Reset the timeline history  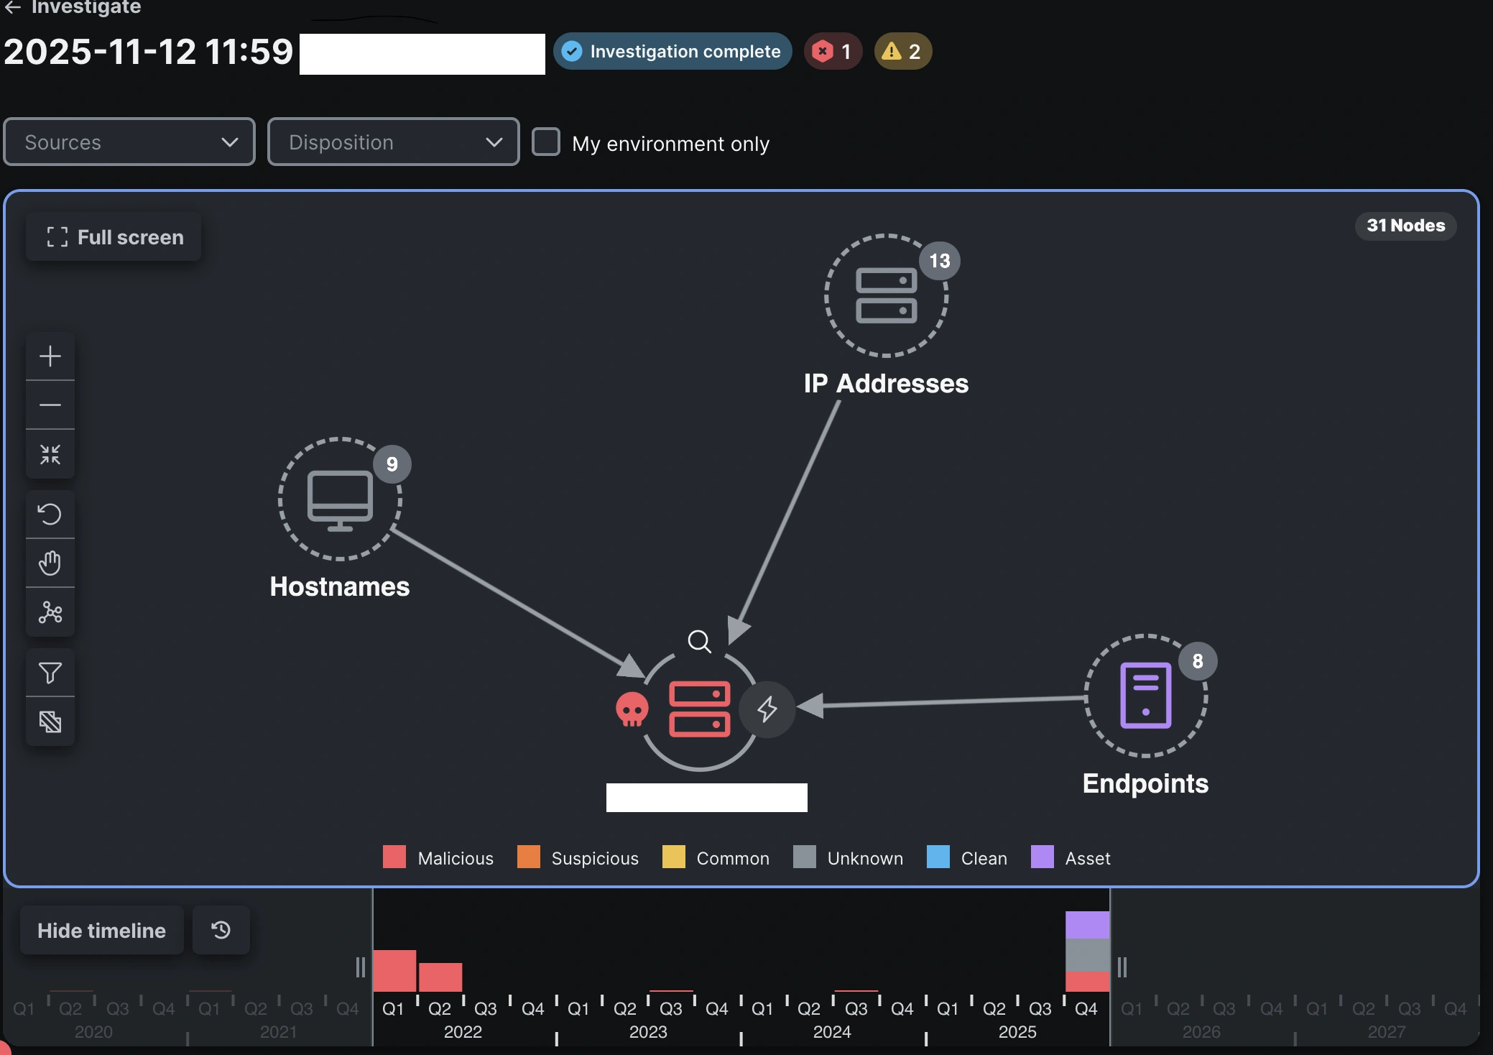pyautogui.click(x=221, y=929)
